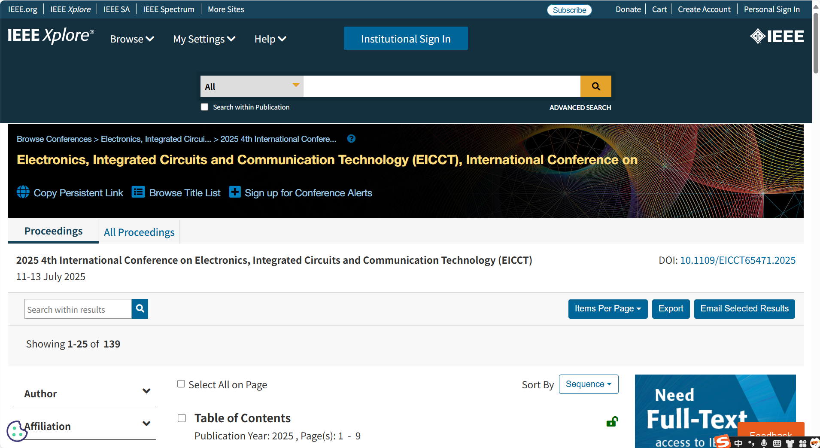
Task: Click the Donate link
Action: tap(628, 9)
